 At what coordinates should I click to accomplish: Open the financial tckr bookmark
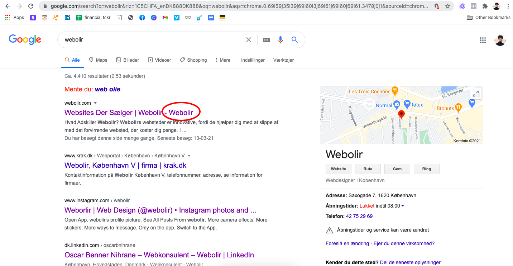point(94,17)
